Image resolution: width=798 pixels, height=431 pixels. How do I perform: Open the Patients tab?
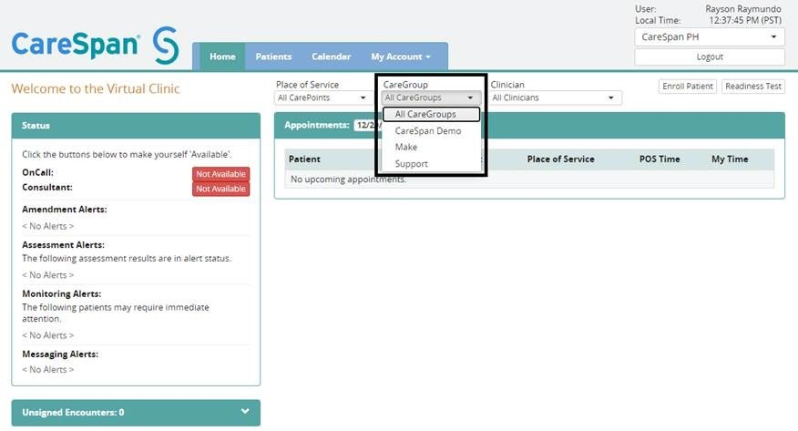[273, 56]
